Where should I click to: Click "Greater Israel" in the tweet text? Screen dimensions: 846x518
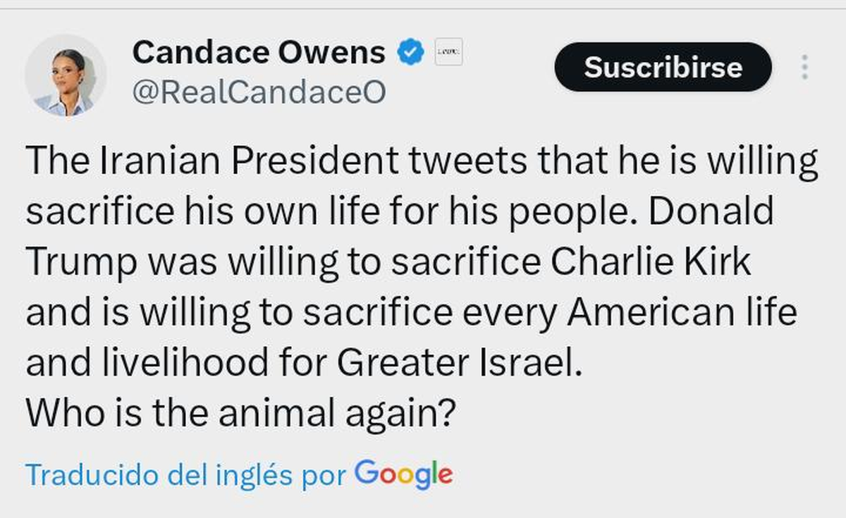(x=460, y=362)
